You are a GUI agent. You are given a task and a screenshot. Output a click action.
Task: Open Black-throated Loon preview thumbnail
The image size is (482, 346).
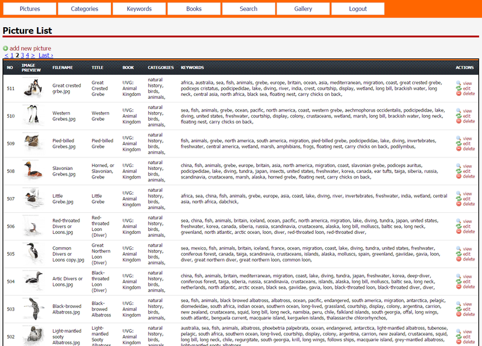coord(33,282)
